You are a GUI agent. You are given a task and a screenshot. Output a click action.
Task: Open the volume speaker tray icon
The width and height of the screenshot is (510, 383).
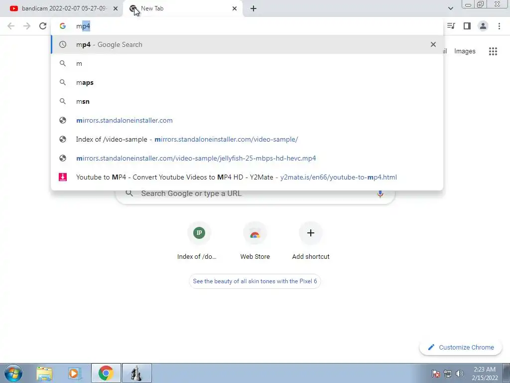[460, 374]
